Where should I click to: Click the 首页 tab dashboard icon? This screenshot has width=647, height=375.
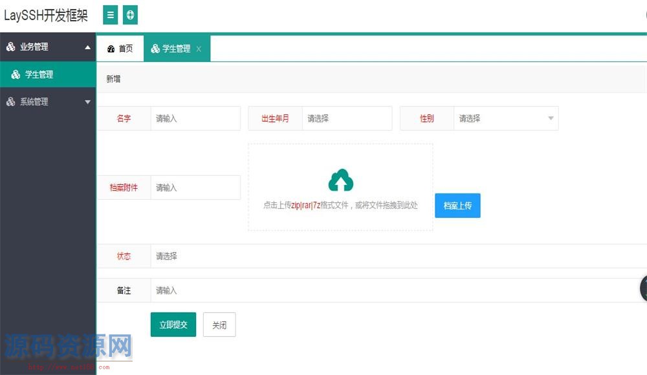111,48
